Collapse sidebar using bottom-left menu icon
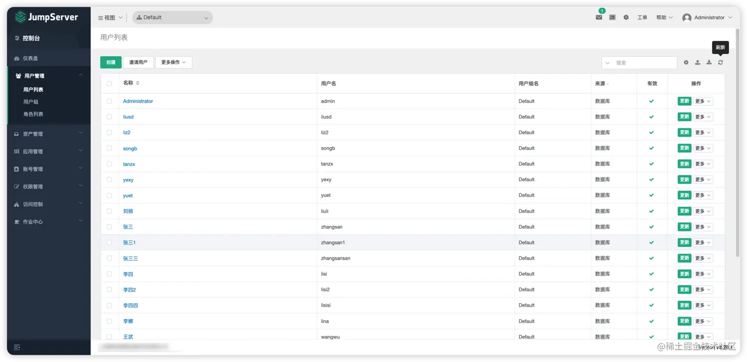The height and width of the screenshot is (362, 747). 17,348
